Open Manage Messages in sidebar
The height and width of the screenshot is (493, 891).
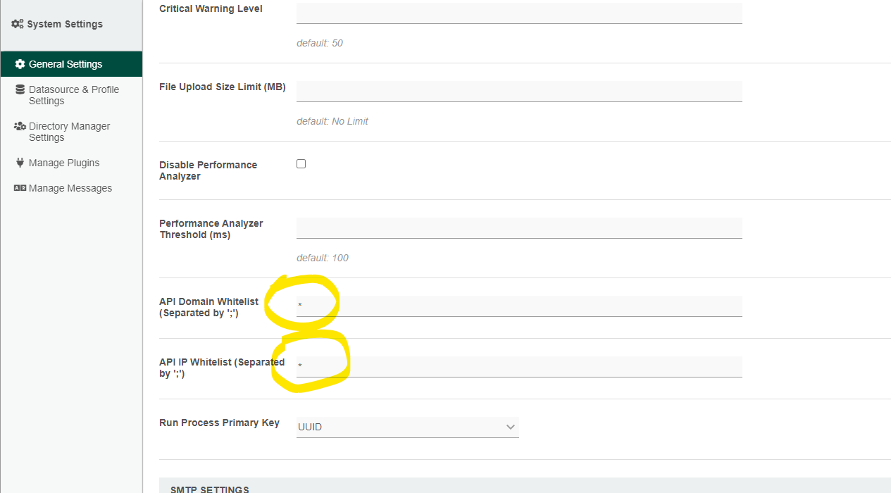click(70, 188)
